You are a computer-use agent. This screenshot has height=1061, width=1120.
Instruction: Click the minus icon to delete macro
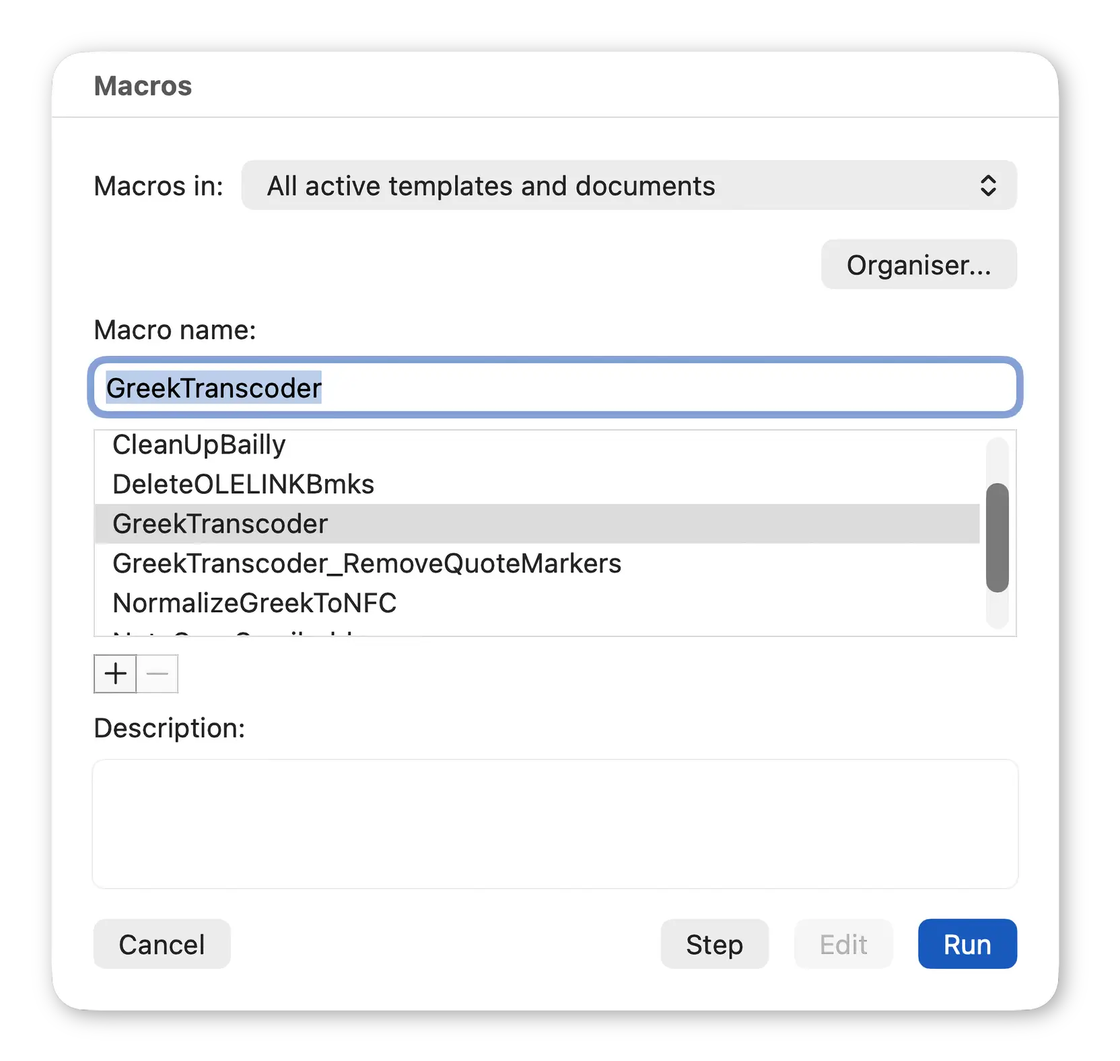pos(157,673)
